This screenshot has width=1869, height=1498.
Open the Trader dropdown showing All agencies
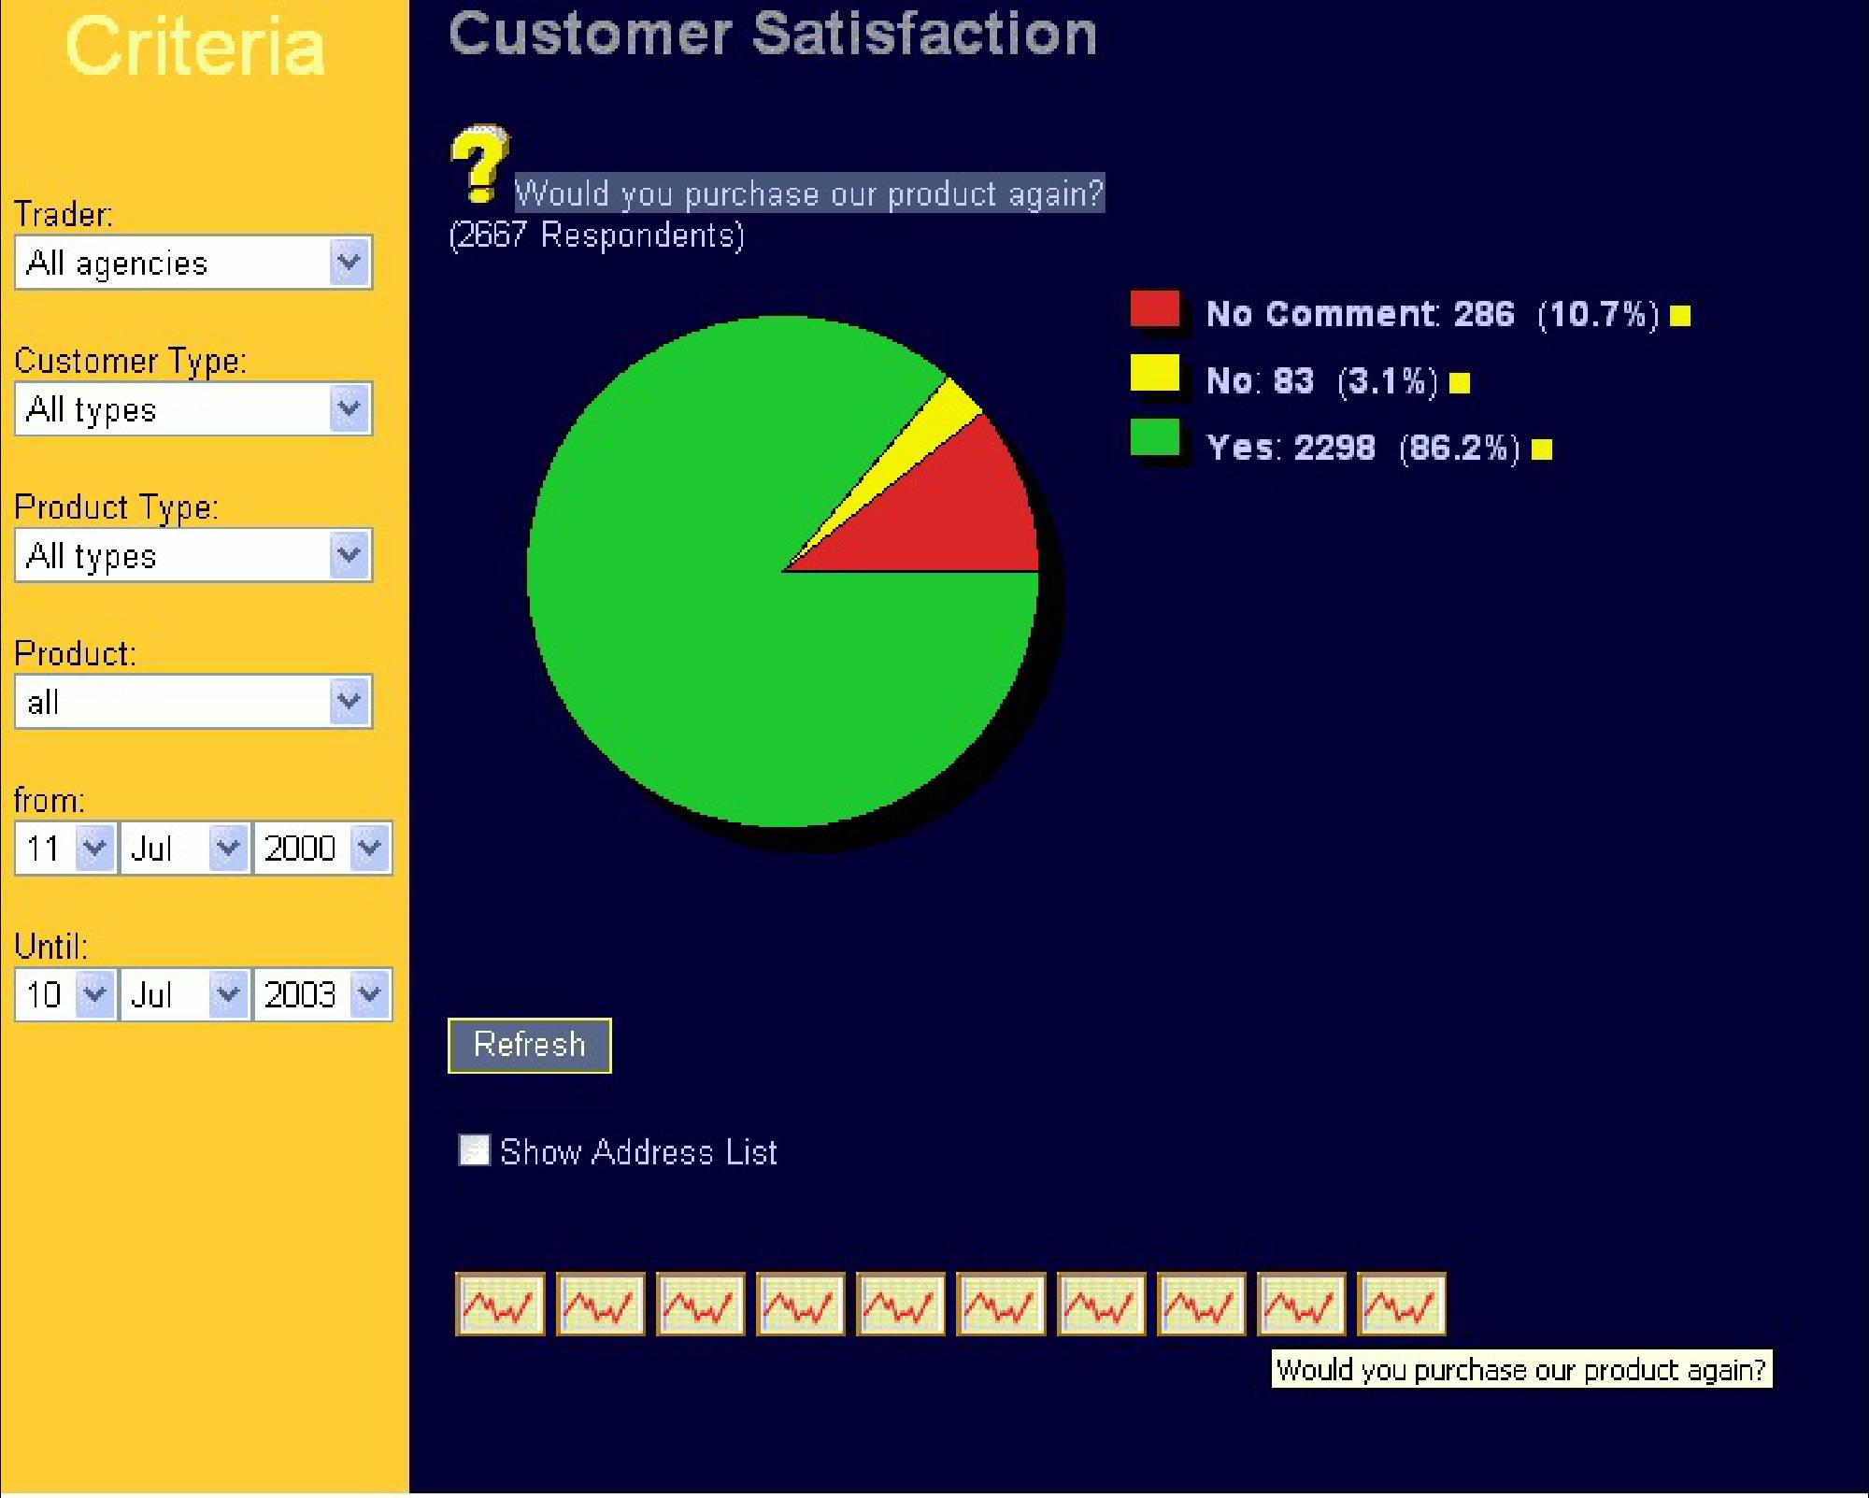click(x=349, y=263)
